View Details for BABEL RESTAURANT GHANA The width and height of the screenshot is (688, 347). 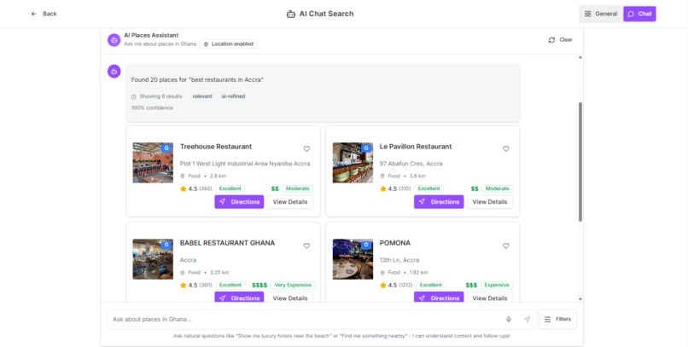pyautogui.click(x=290, y=297)
